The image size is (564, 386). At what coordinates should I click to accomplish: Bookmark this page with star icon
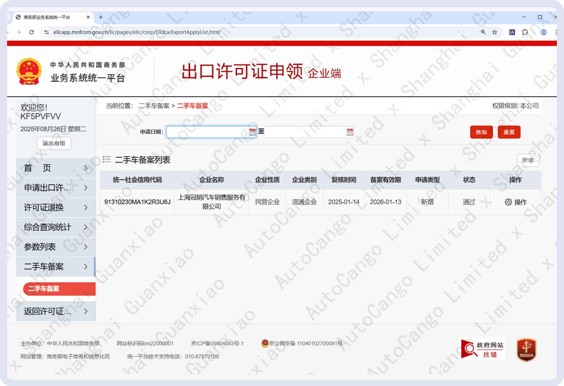click(x=495, y=32)
